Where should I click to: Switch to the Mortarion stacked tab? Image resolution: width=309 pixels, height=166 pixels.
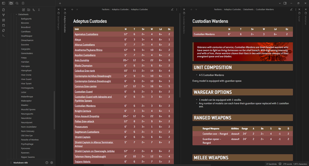pyautogui.click(x=306, y=20)
